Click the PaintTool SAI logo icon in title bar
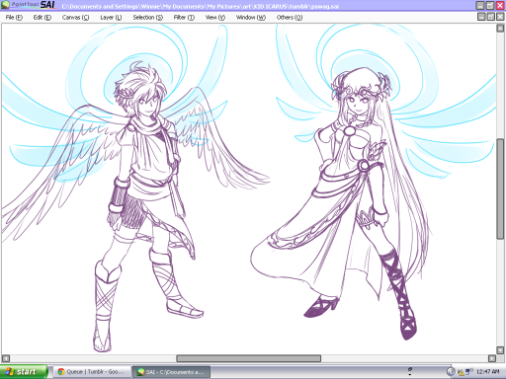Viewport: 506px width, 379px height. point(6,5)
